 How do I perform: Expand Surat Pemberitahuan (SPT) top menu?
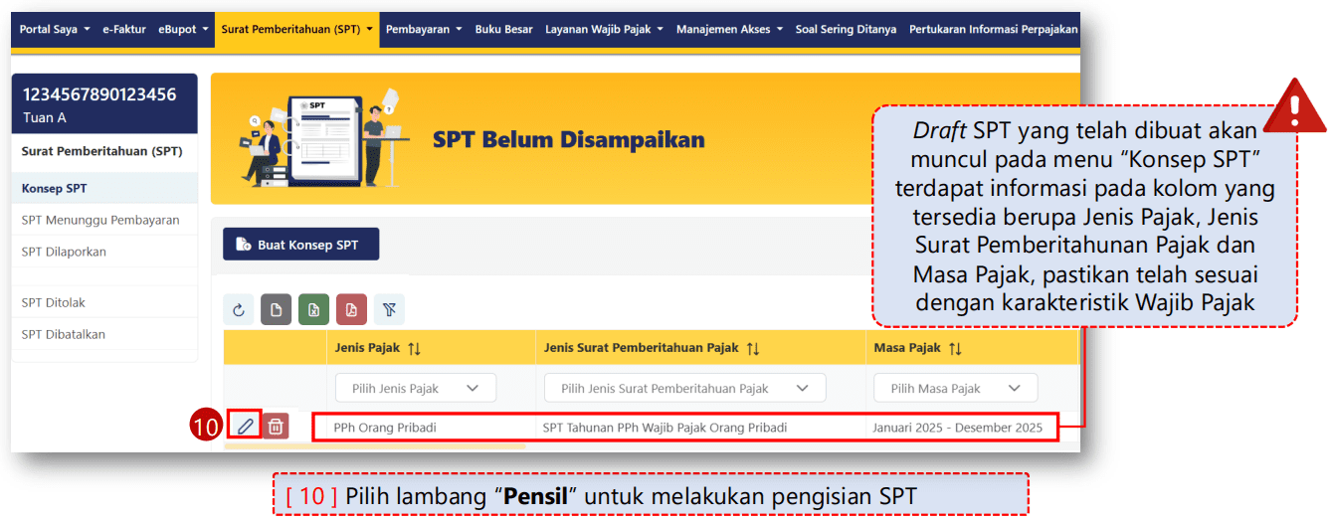click(x=296, y=30)
